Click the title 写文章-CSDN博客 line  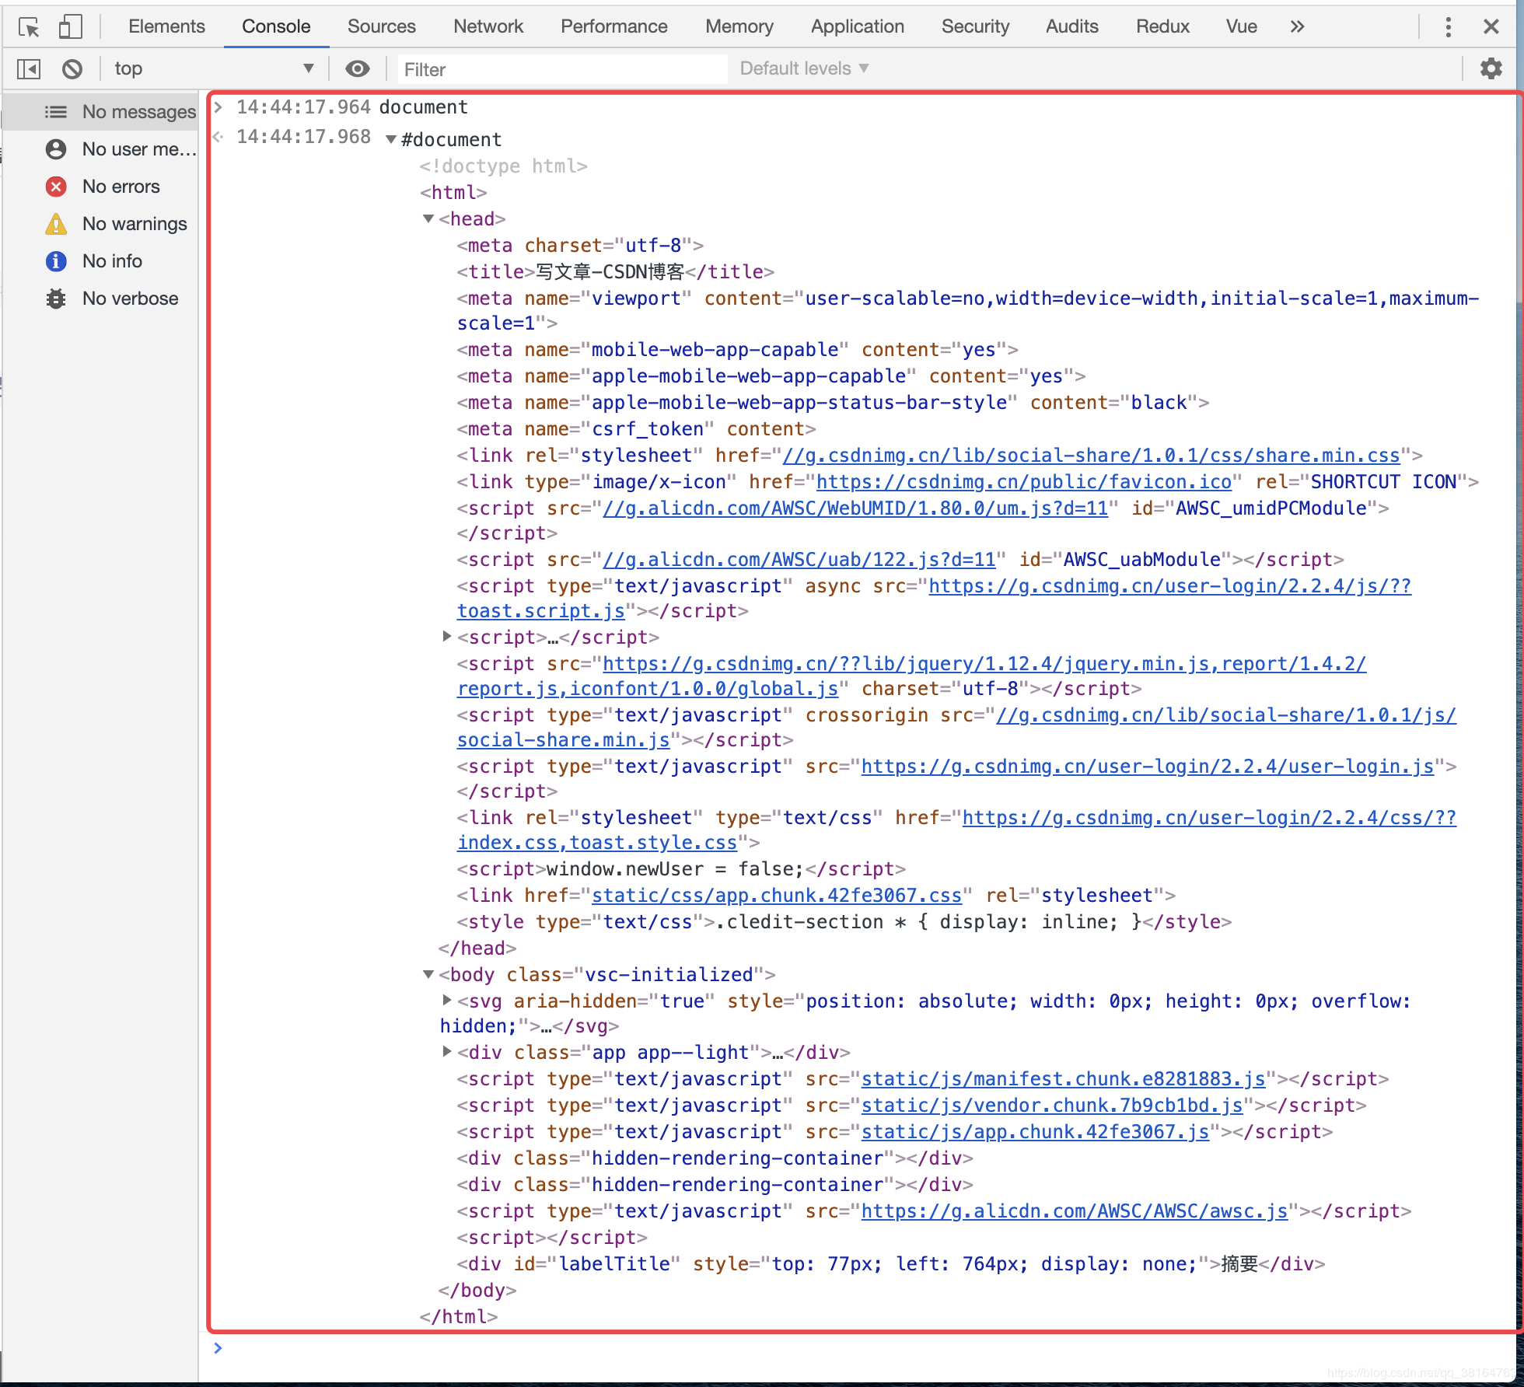616,272
